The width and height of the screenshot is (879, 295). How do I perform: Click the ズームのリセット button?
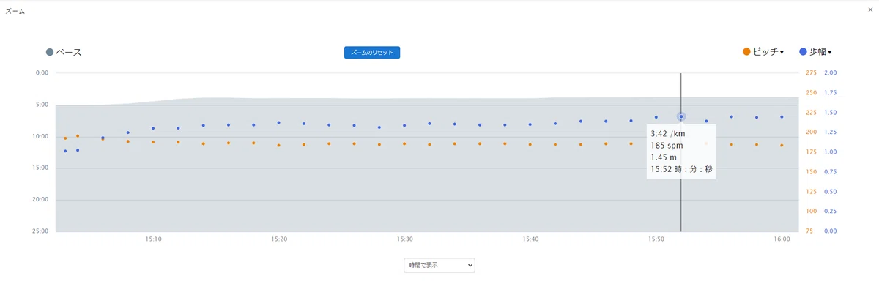click(372, 53)
